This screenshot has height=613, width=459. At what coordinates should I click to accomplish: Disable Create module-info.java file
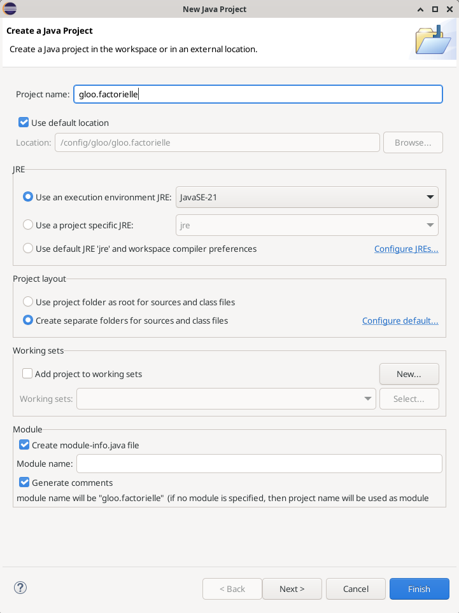(24, 444)
